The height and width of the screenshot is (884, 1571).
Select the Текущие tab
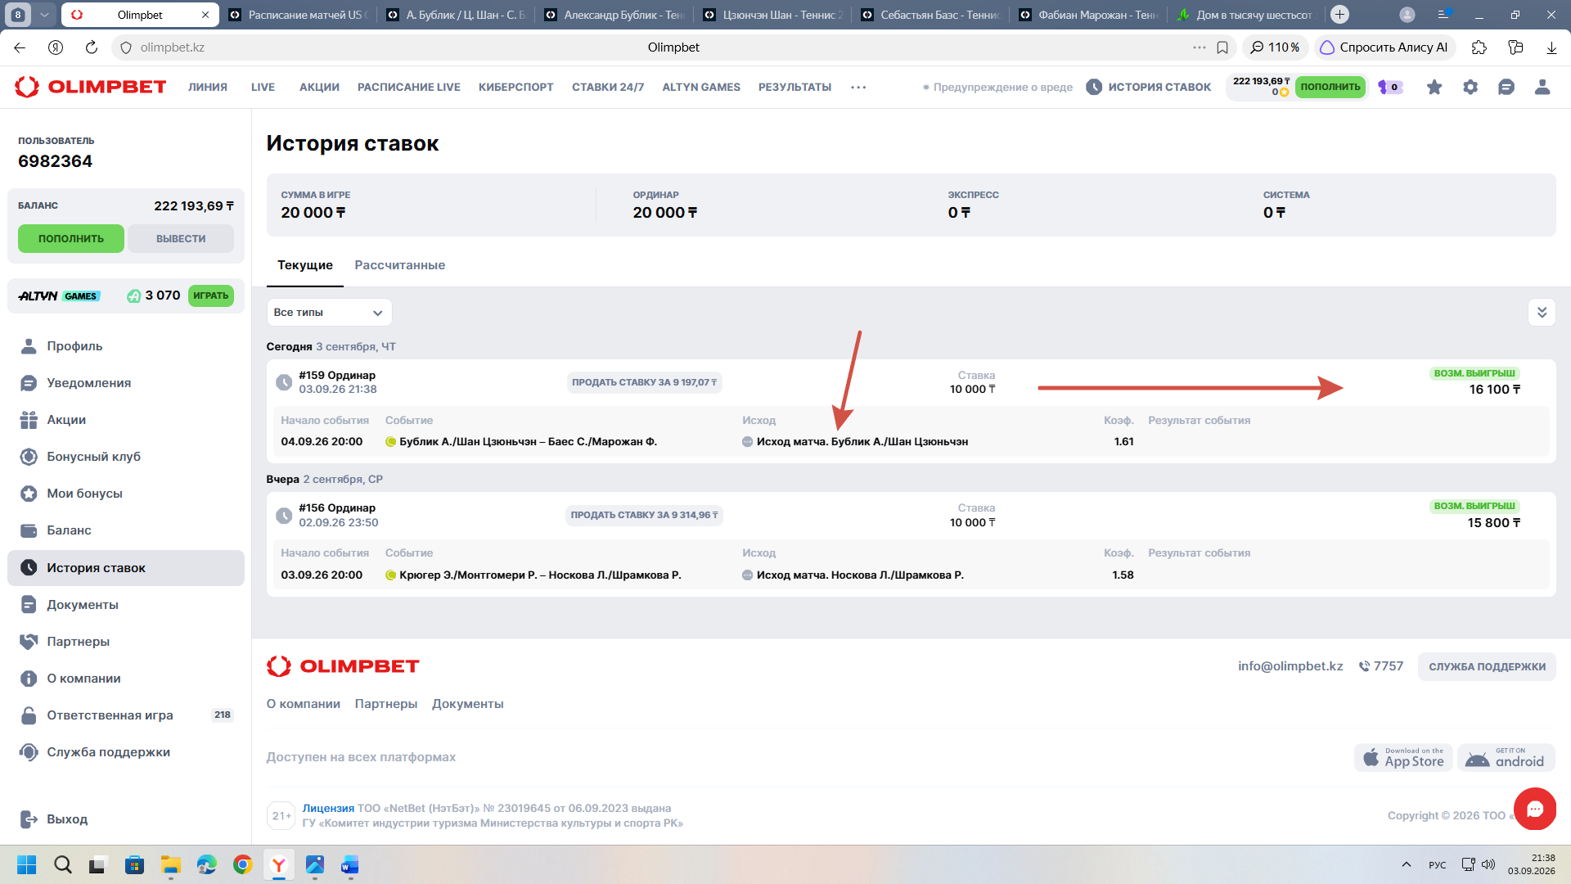[305, 265]
